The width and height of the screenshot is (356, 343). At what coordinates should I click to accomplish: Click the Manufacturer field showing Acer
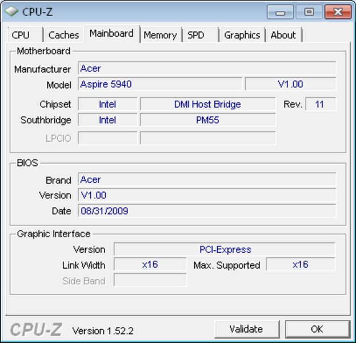207,68
